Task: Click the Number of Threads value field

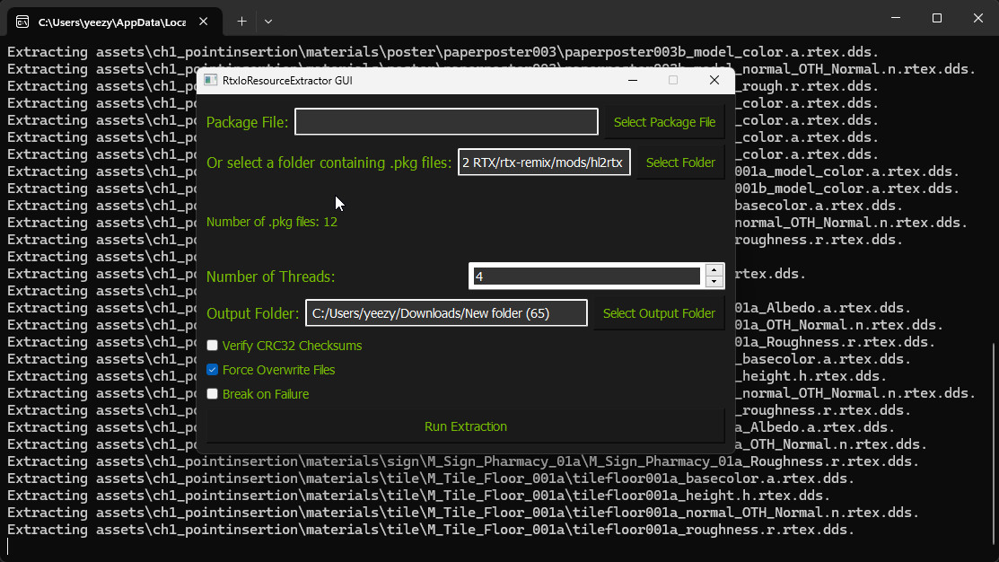Action: (583, 276)
